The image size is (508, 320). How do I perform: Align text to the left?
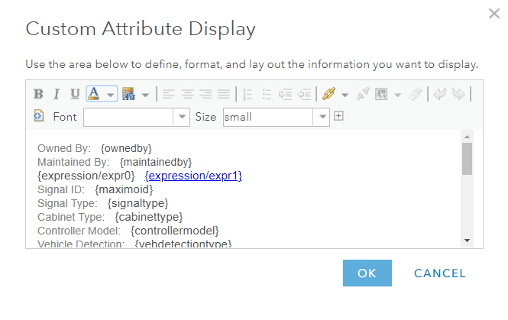pos(168,94)
